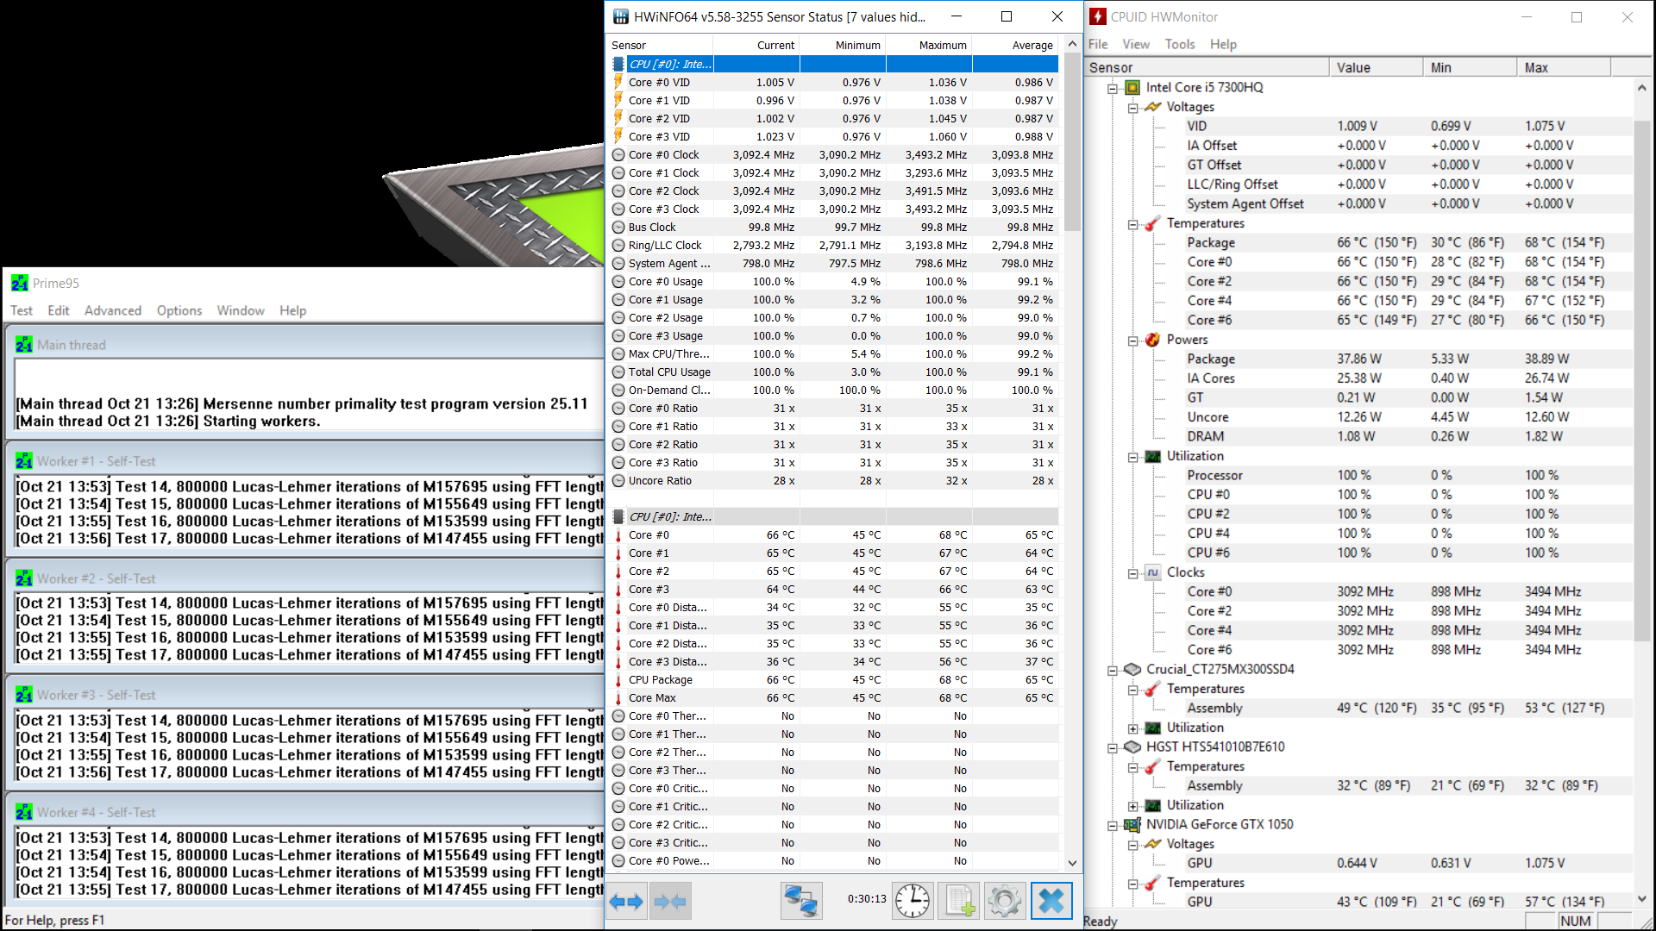This screenshot has width=1656, height=931.
Task: Open the File menu in HWMonitor
Action: (1098, 44)
